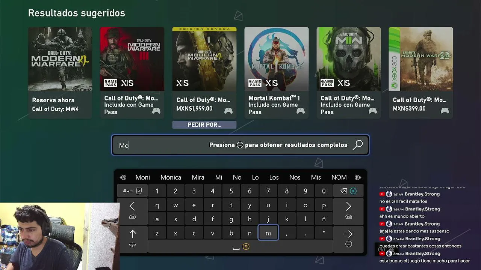
Task: Click the "Reserva ahora" text
Action: [x=53, y=100]
